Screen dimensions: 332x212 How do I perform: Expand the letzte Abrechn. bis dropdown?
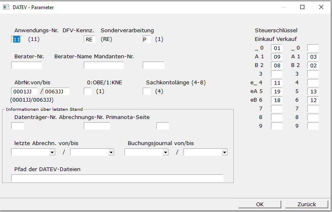111,152
